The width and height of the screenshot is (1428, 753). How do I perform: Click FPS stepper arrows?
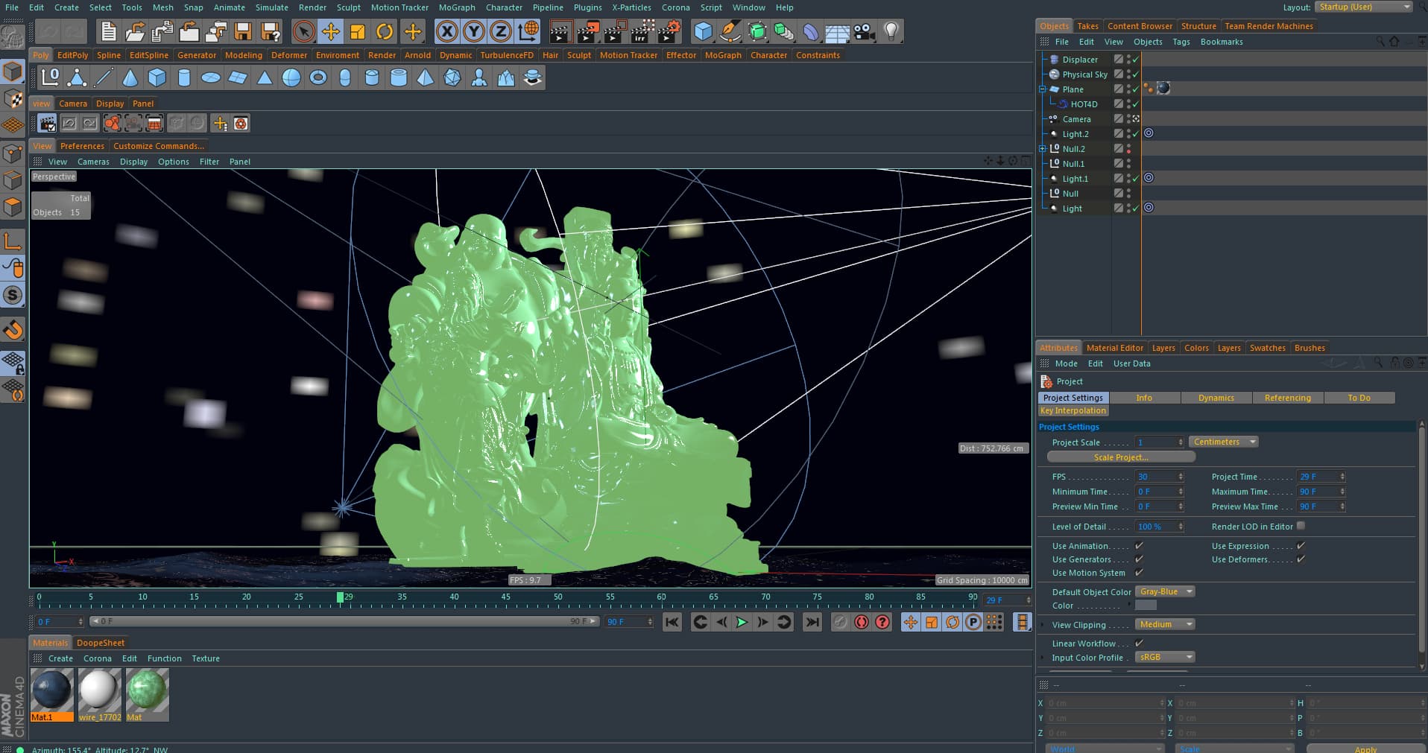pos(1181,477)
